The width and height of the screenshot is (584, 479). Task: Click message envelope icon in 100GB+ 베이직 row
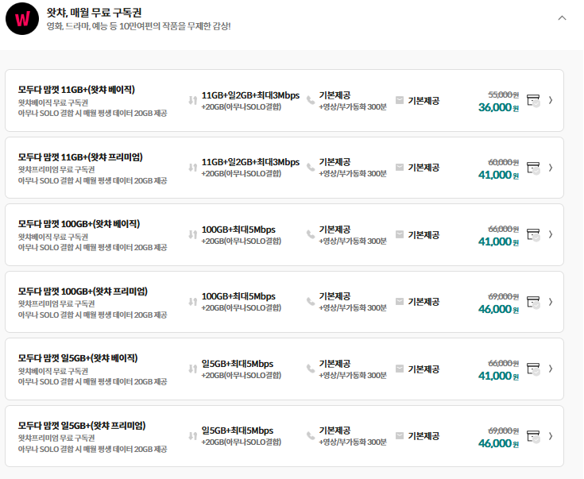click(x=399, y=234)
